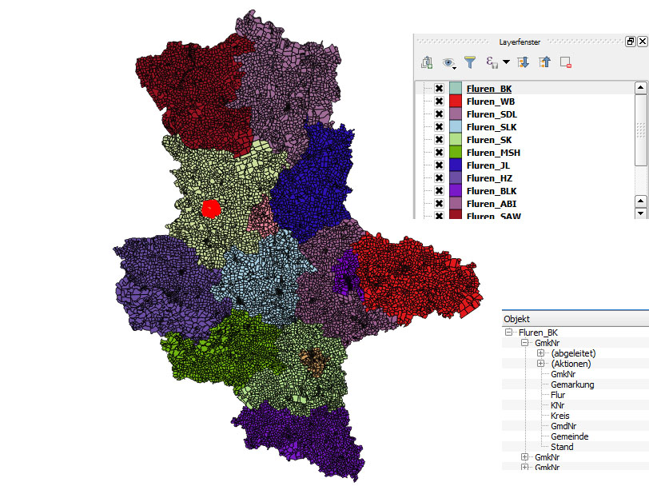Click the filter by expression icon
Screen dimensions: 649x486
click(492, 62)
